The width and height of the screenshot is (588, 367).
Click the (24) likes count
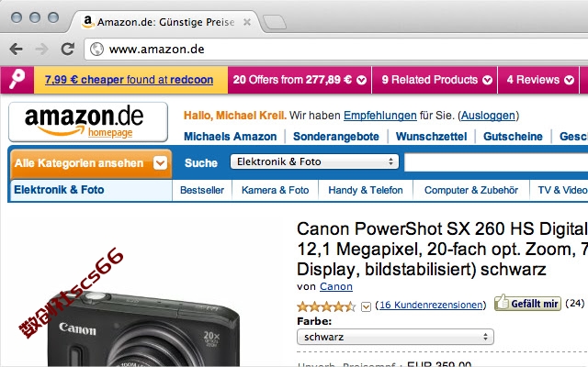click(574, 303)
